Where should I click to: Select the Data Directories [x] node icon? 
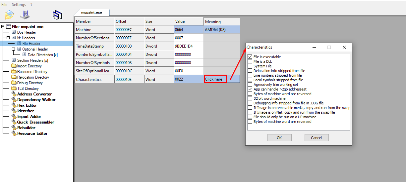[25, 55]
